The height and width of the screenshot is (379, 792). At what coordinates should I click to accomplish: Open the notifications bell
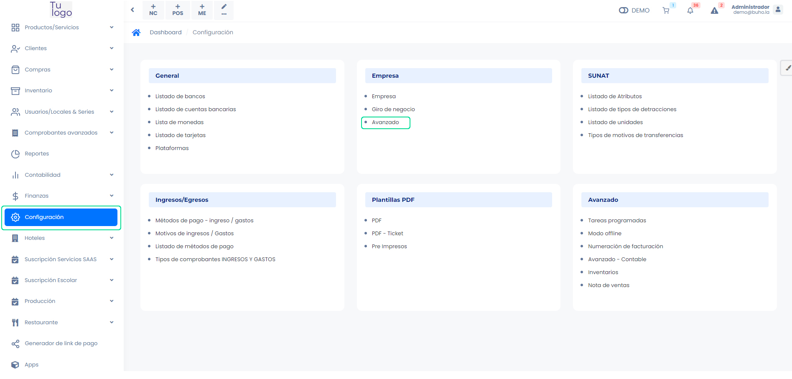[690, 10]
